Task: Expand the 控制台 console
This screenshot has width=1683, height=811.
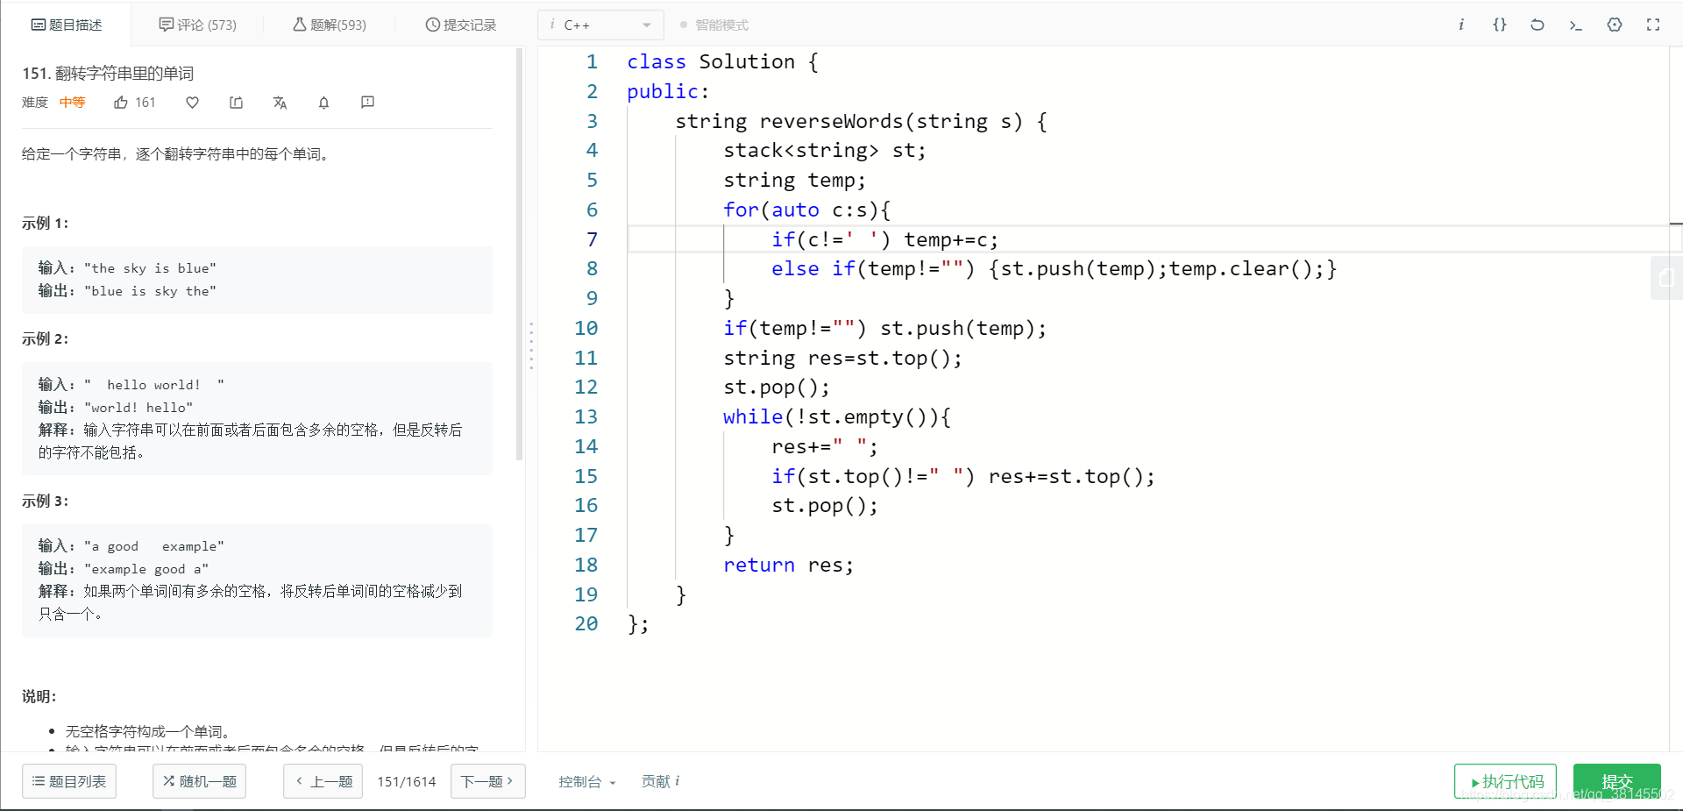Action: [x=587, y=781]
